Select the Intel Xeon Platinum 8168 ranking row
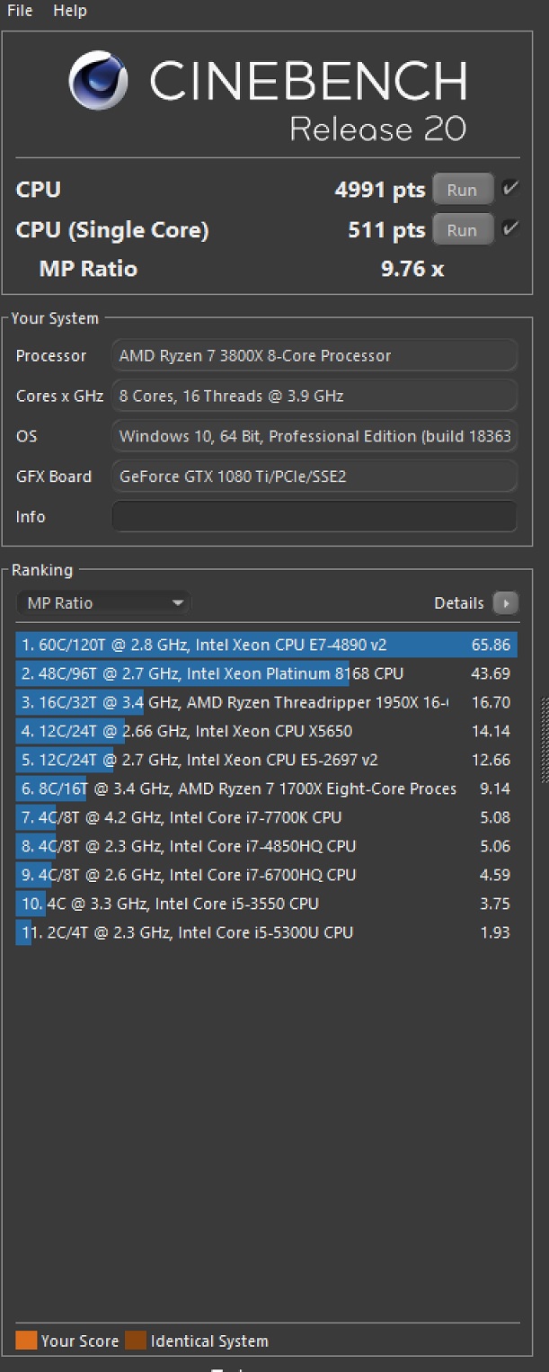 pos(267,673)
